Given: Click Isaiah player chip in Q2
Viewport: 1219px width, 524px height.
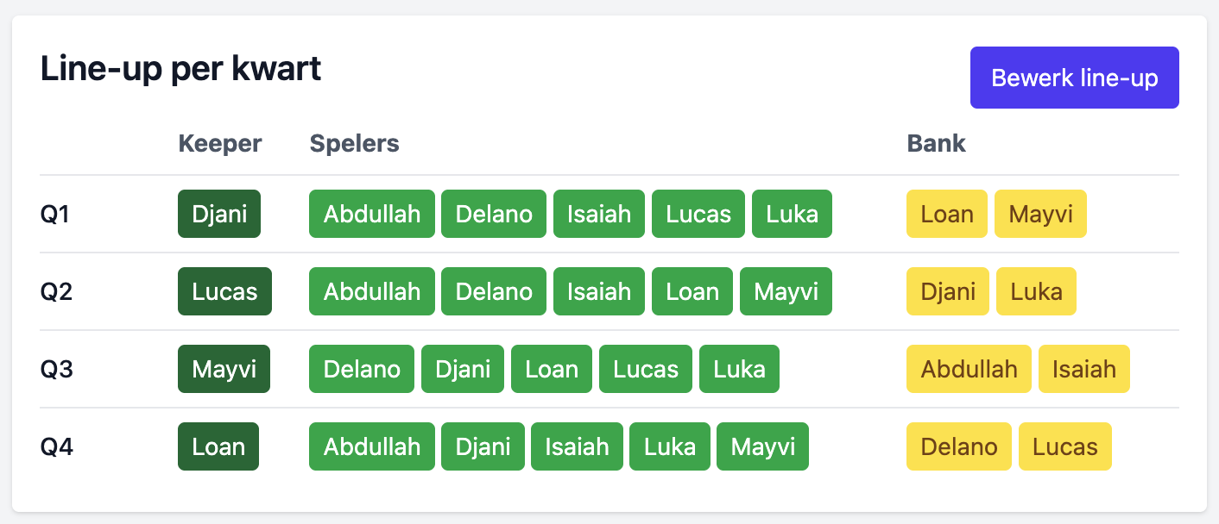Looking at the screenshot, I should point(598,291).
